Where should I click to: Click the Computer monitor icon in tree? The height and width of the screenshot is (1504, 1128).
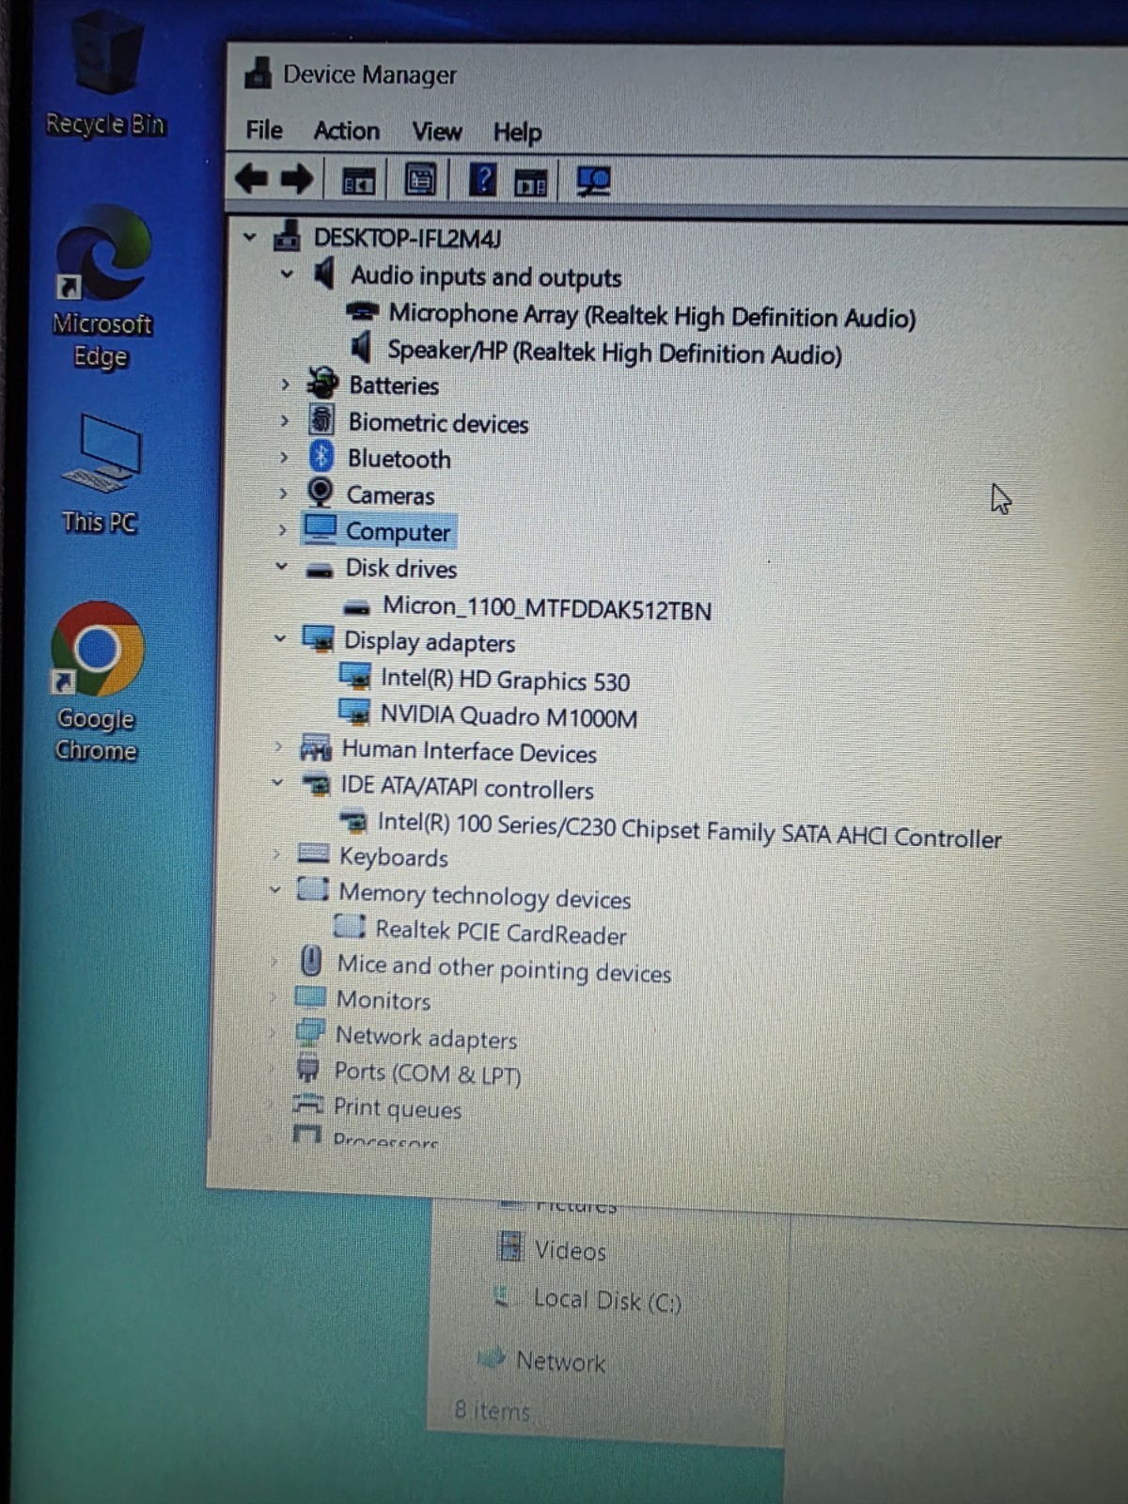320,528
